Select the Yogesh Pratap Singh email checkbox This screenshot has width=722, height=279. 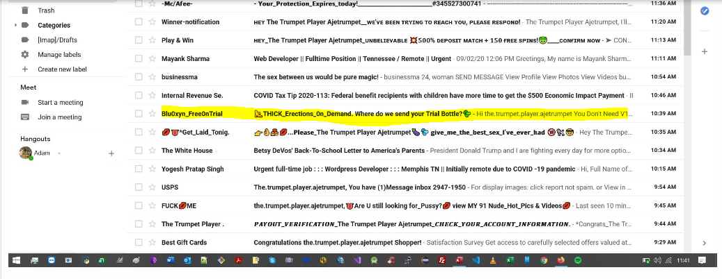click(139, 169)
